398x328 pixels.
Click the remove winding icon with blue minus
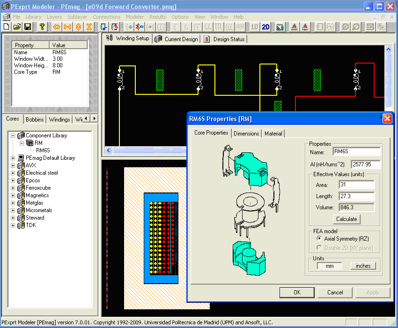114,27
